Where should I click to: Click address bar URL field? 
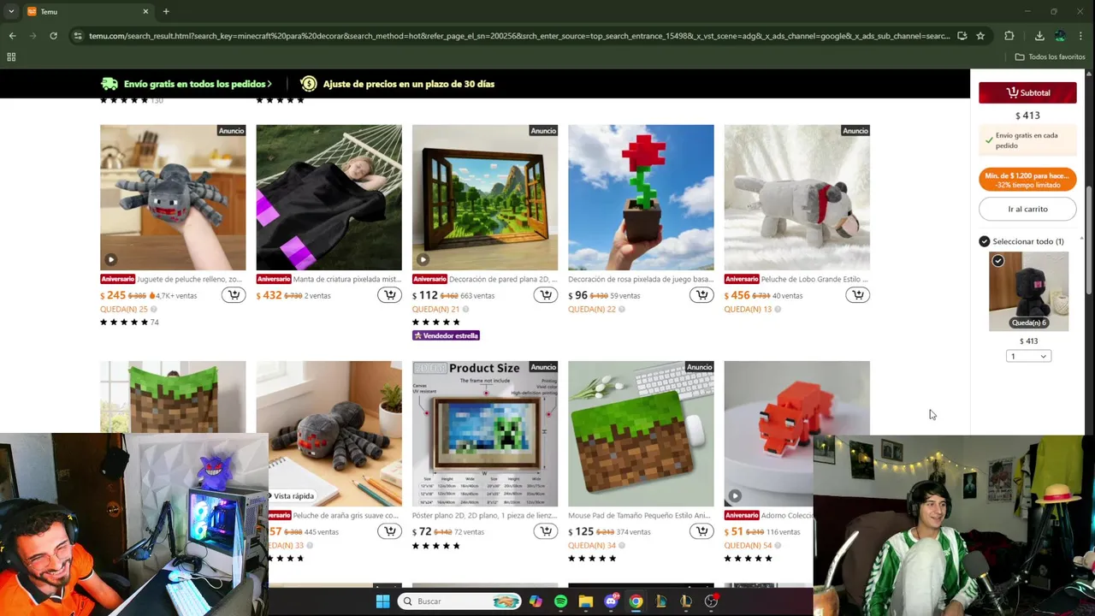(x=519, y=36)
